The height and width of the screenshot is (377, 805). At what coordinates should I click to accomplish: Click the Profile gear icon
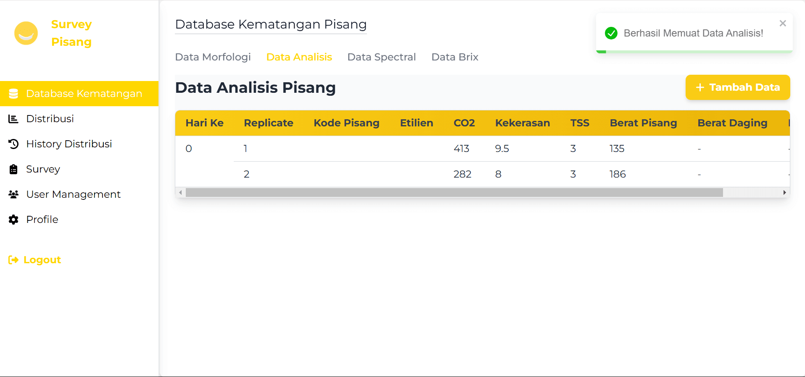pyautogui.click(x=13, y=219)
